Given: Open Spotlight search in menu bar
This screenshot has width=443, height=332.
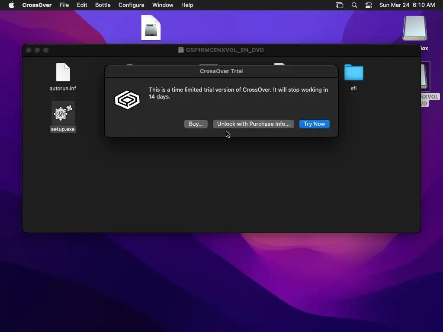Looking at the screenshot, I should pyautogui.click(x=354, y=5).
